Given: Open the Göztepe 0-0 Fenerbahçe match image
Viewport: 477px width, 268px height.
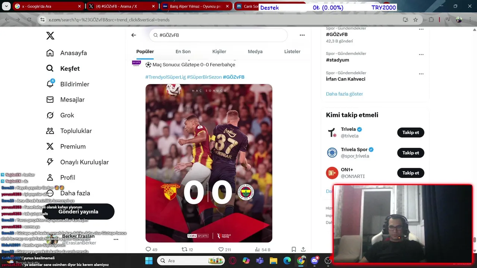Looking at the screenshot, I should click(209, 163).
